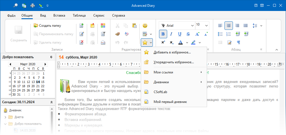Toggle bold formatting

[163, 34]
